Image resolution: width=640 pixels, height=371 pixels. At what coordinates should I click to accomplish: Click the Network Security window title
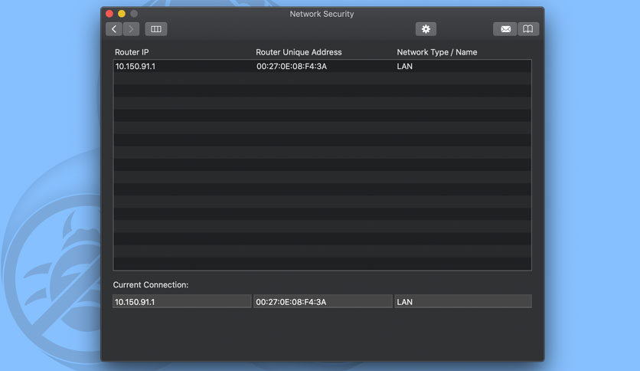pyautogui.click(x=322, y=14)
